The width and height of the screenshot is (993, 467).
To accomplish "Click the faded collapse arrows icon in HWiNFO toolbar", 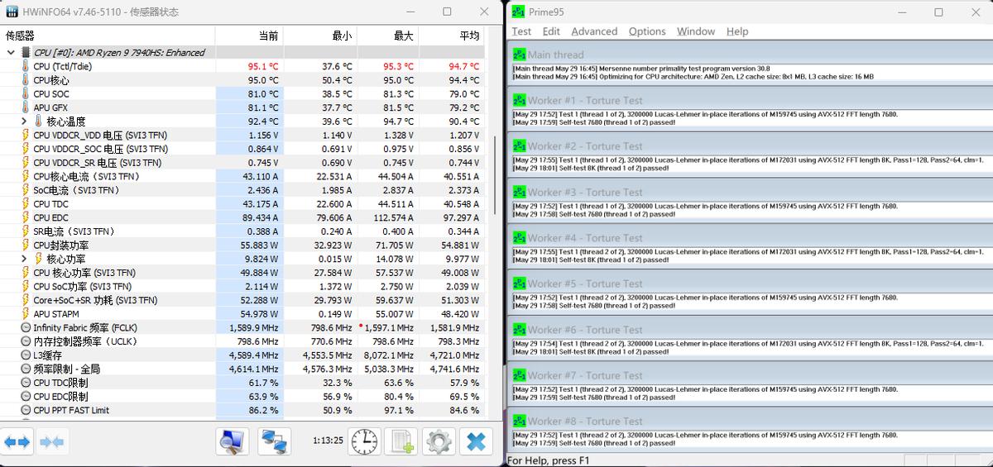I will 51,442.
